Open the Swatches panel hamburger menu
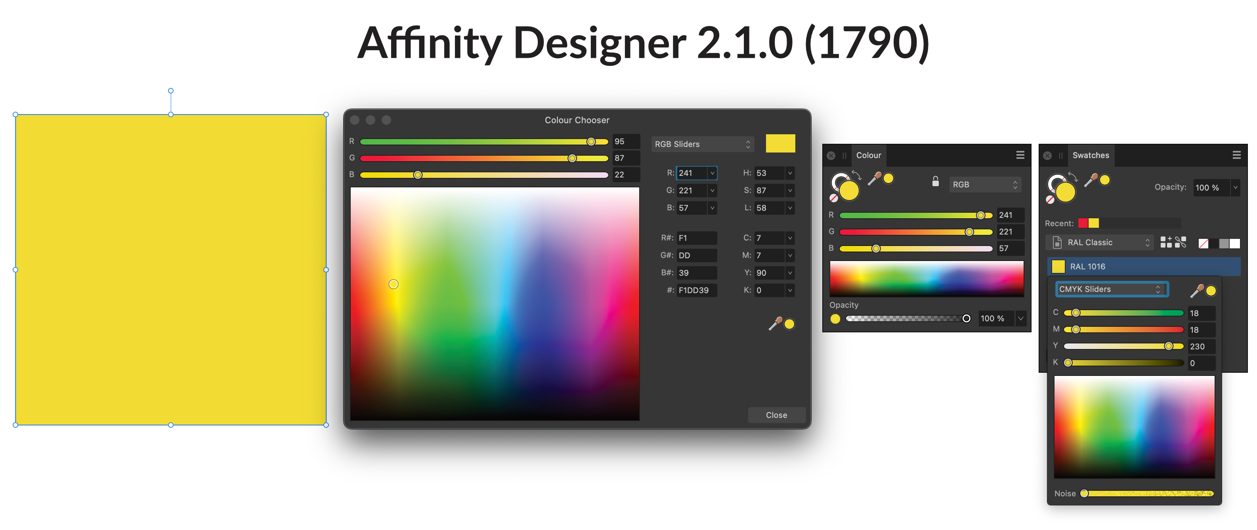1257x530 pixels. 1236,155
